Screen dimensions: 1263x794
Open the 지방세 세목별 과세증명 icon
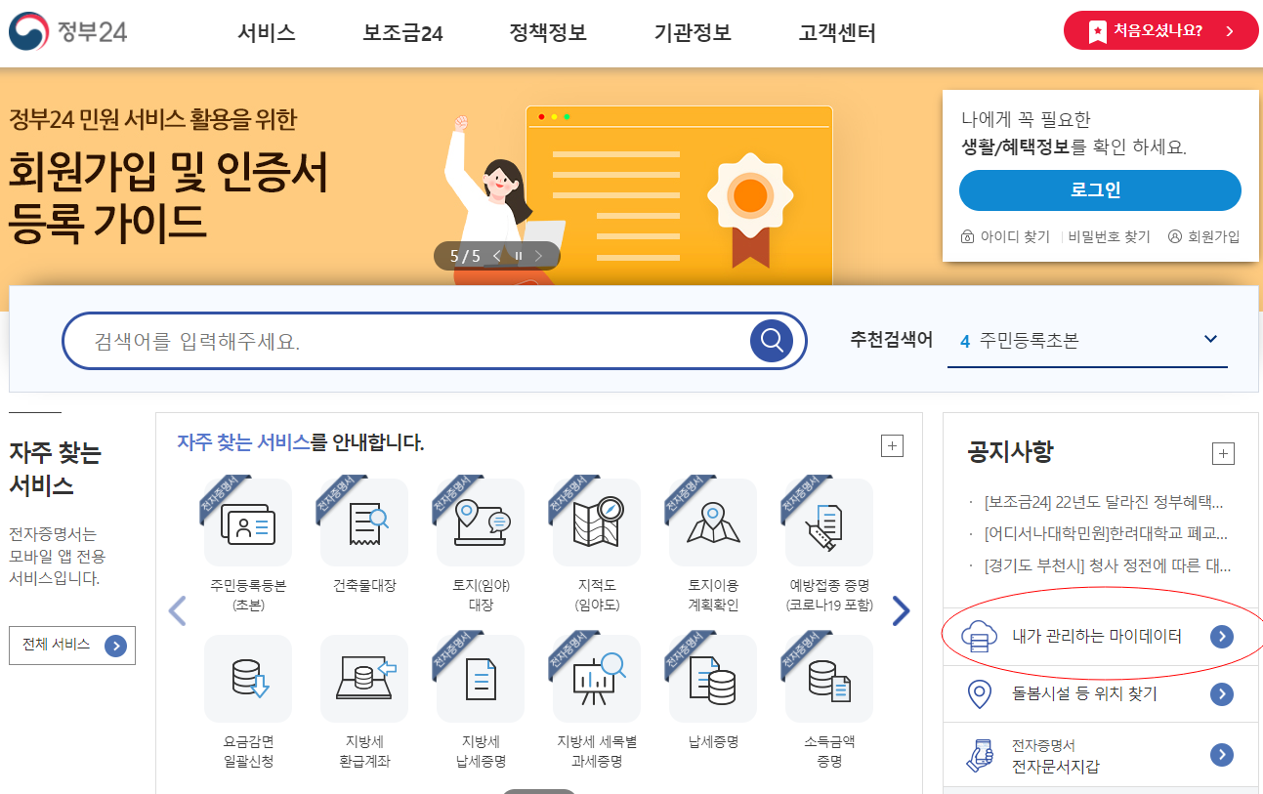[597, 679]
